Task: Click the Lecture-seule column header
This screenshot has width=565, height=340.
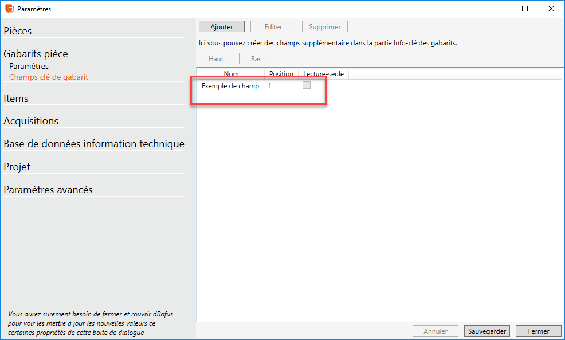Action: (x=324, y=74)
